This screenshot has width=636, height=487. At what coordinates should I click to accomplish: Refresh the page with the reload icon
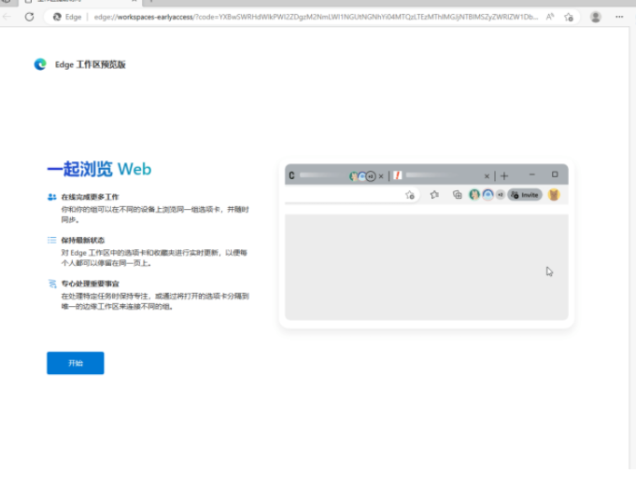tap(29, 17)
